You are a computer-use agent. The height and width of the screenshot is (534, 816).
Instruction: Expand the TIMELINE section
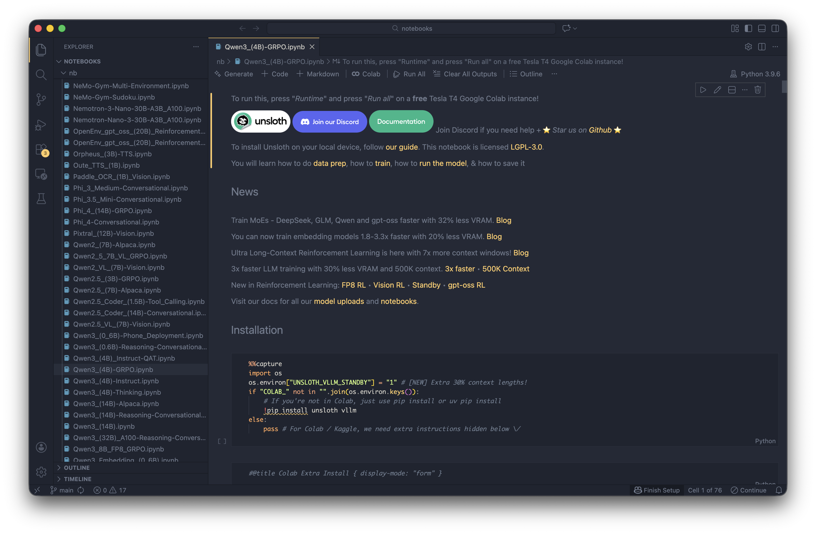(x=77, y=479)
